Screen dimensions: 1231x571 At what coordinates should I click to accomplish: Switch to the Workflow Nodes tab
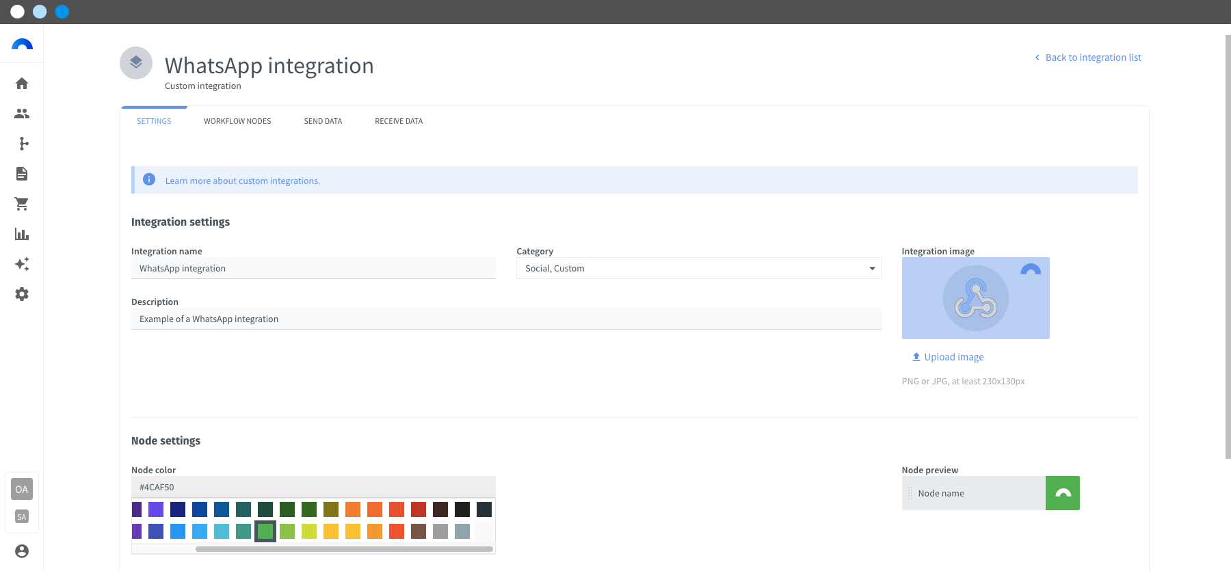pos(237,121)
